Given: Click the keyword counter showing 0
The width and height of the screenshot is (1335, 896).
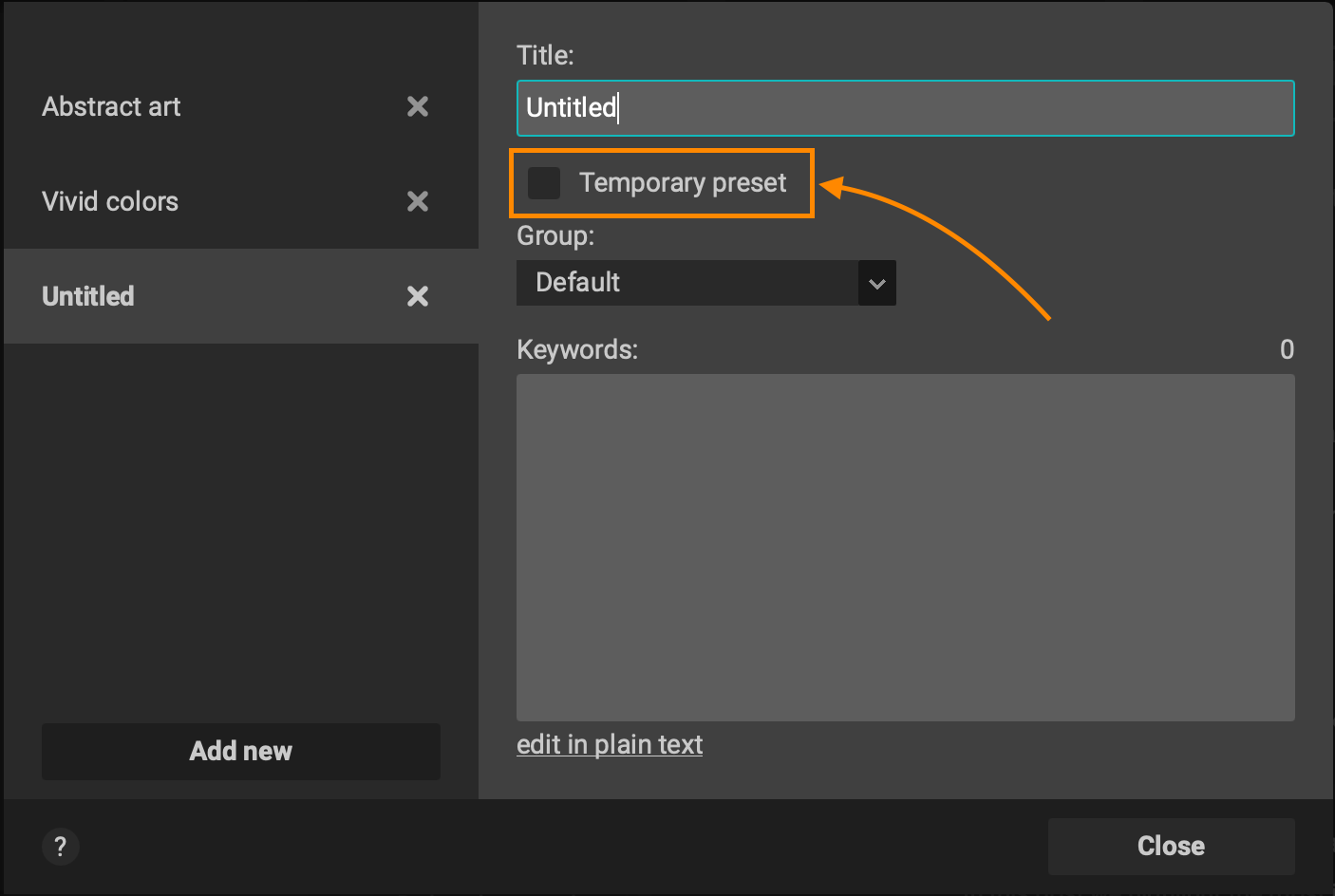Looking at the screenshot, I should tap(1287, 349).
